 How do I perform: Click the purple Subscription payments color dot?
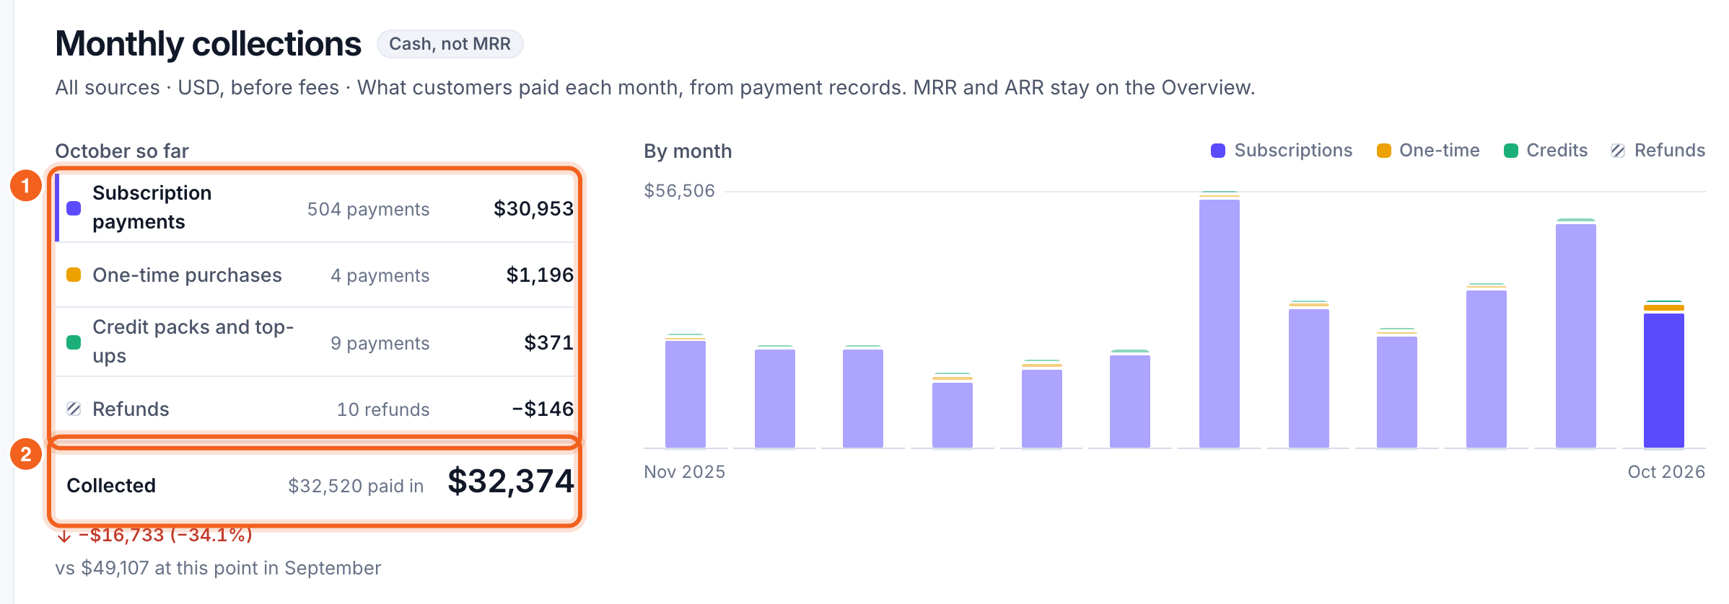(74, 208)
